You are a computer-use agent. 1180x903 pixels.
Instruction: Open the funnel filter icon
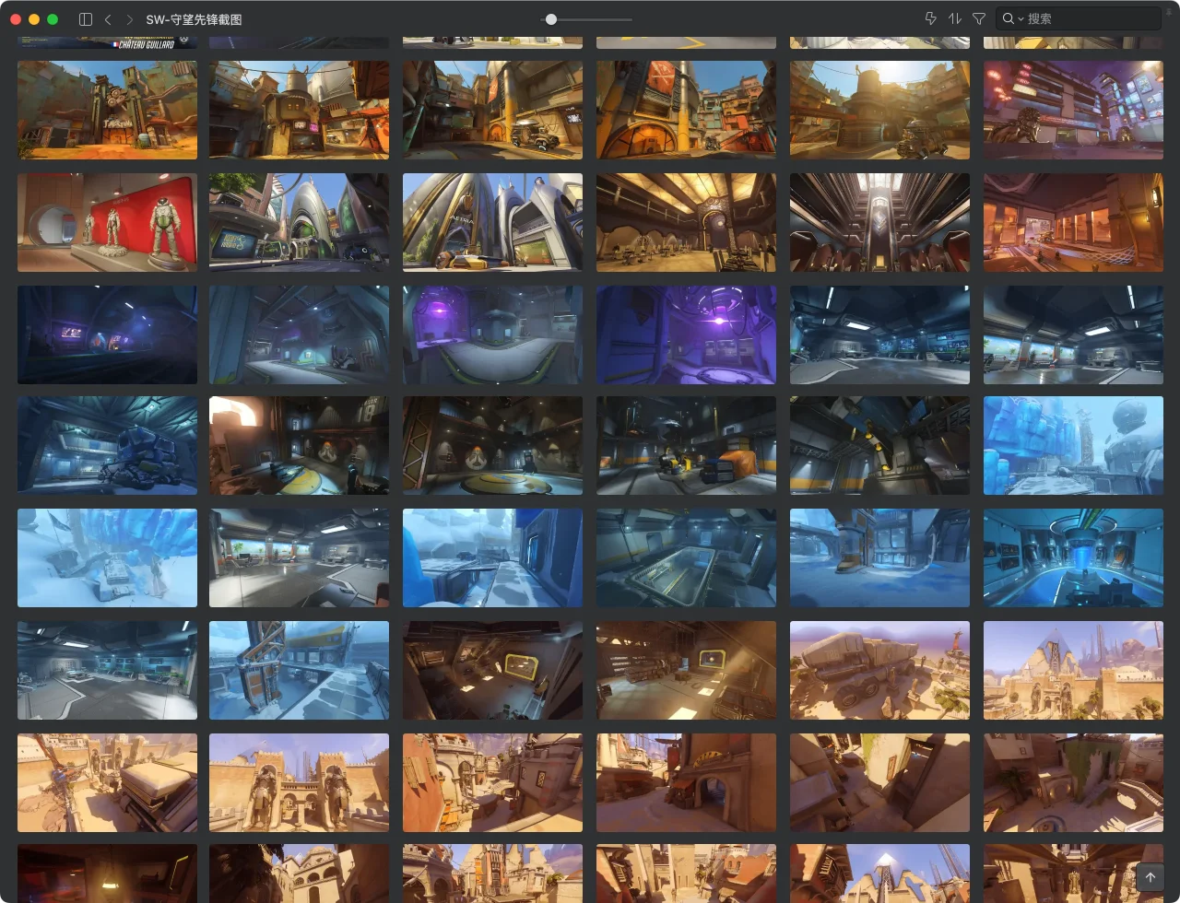click(x=979, y=18)
